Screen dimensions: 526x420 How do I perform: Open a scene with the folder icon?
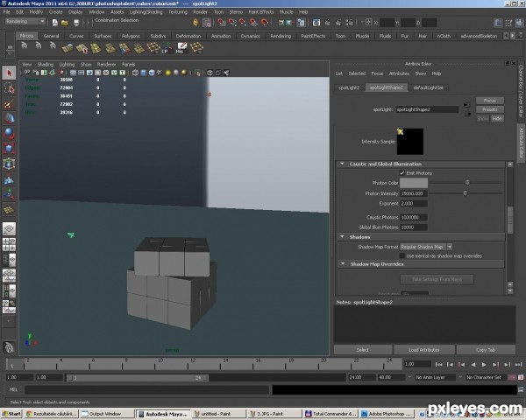(x=65, y=23)
